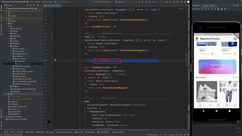
Task: Click the emulator record video icon
Action: 222,9
